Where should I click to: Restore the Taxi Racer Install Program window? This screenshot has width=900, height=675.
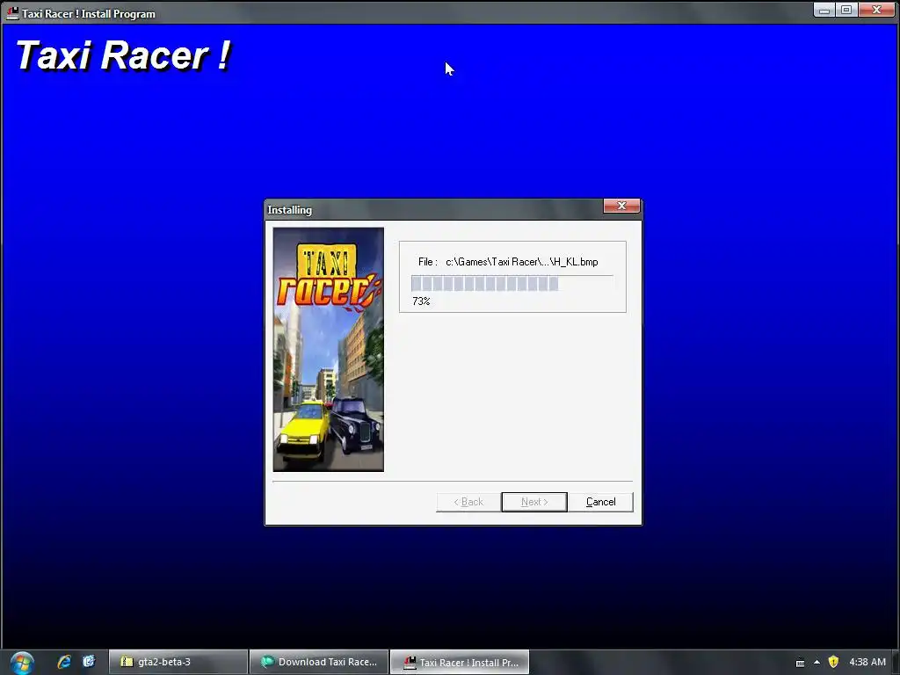coord(846,10)
